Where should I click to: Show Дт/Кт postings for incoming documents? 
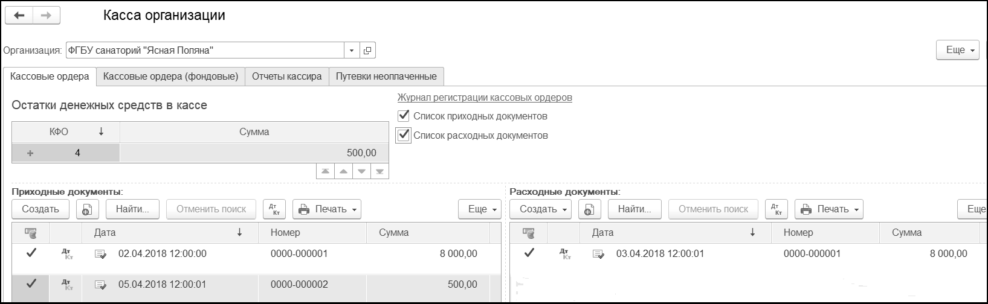pos(275,209)
